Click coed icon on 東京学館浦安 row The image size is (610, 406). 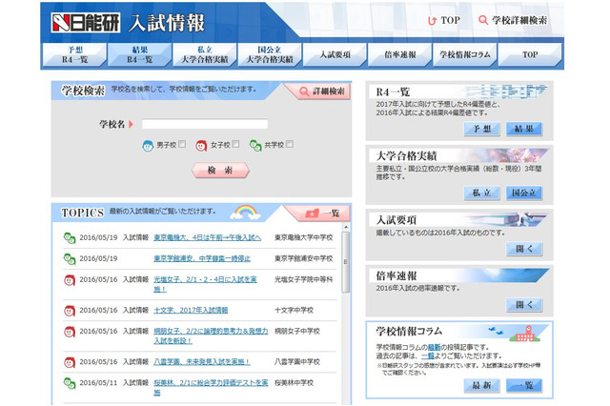click(70, 259)
